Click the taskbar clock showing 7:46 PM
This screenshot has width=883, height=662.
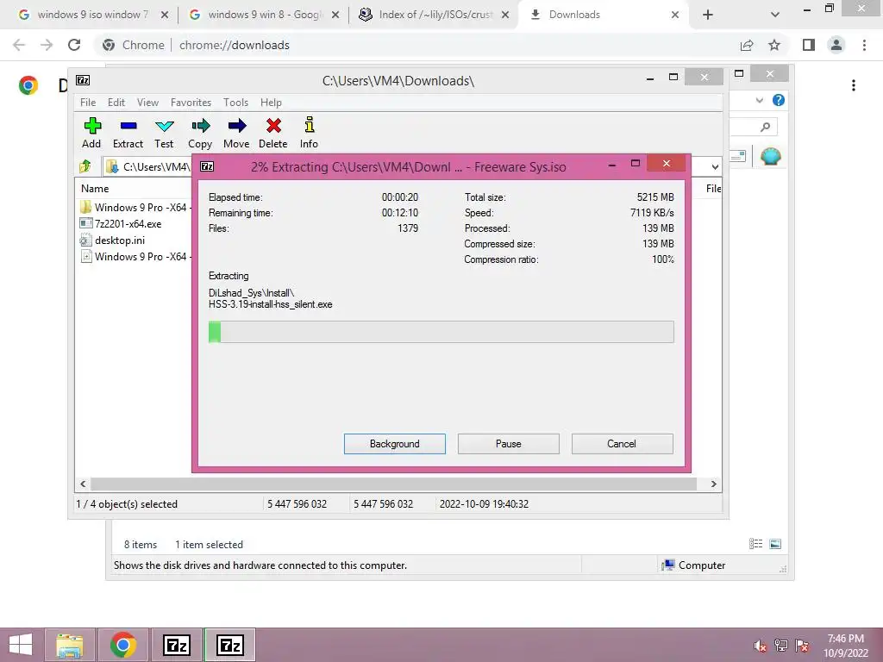pos(846,645)
